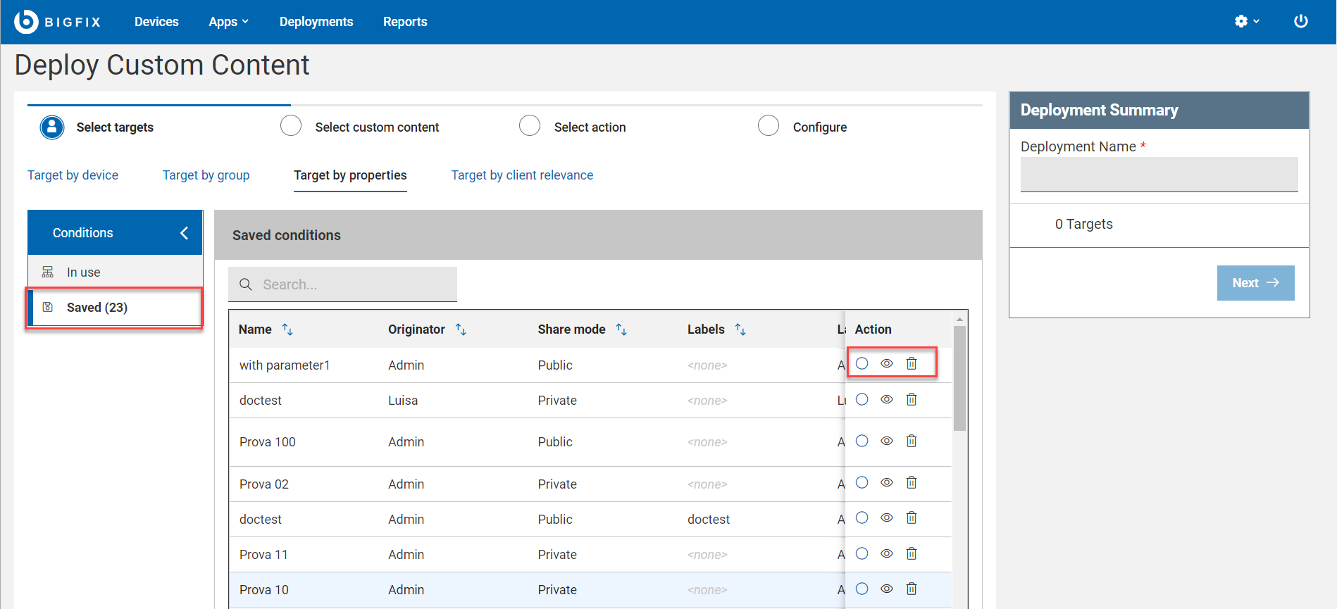Viewport: 1337px width, 609px height.
Task: Sort table by Originator column
Action: 461,329
